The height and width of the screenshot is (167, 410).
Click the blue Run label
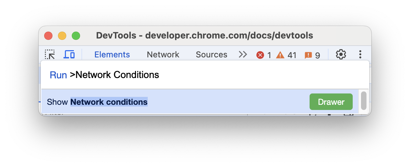pos(58,75)
